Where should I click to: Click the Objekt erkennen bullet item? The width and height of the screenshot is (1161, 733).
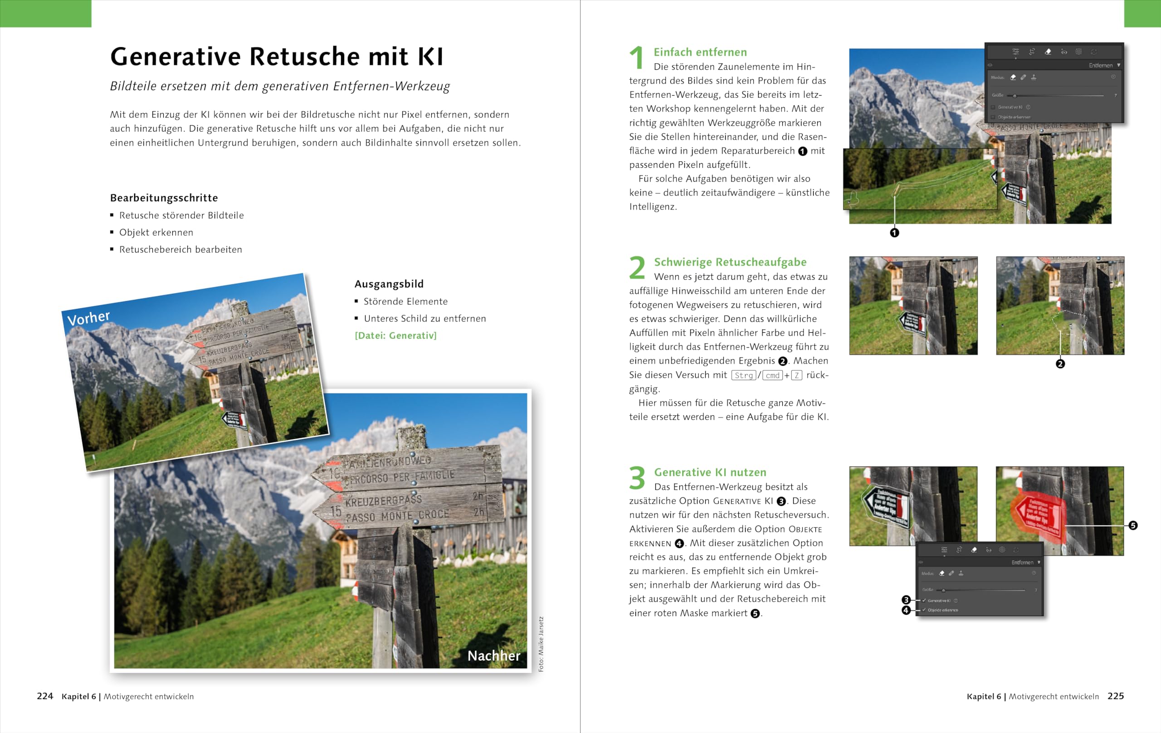[x=156, y=232]
